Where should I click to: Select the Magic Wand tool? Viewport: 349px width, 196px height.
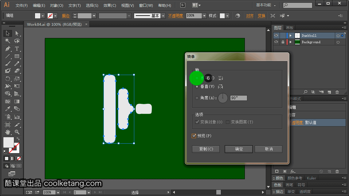click(8, 41)
